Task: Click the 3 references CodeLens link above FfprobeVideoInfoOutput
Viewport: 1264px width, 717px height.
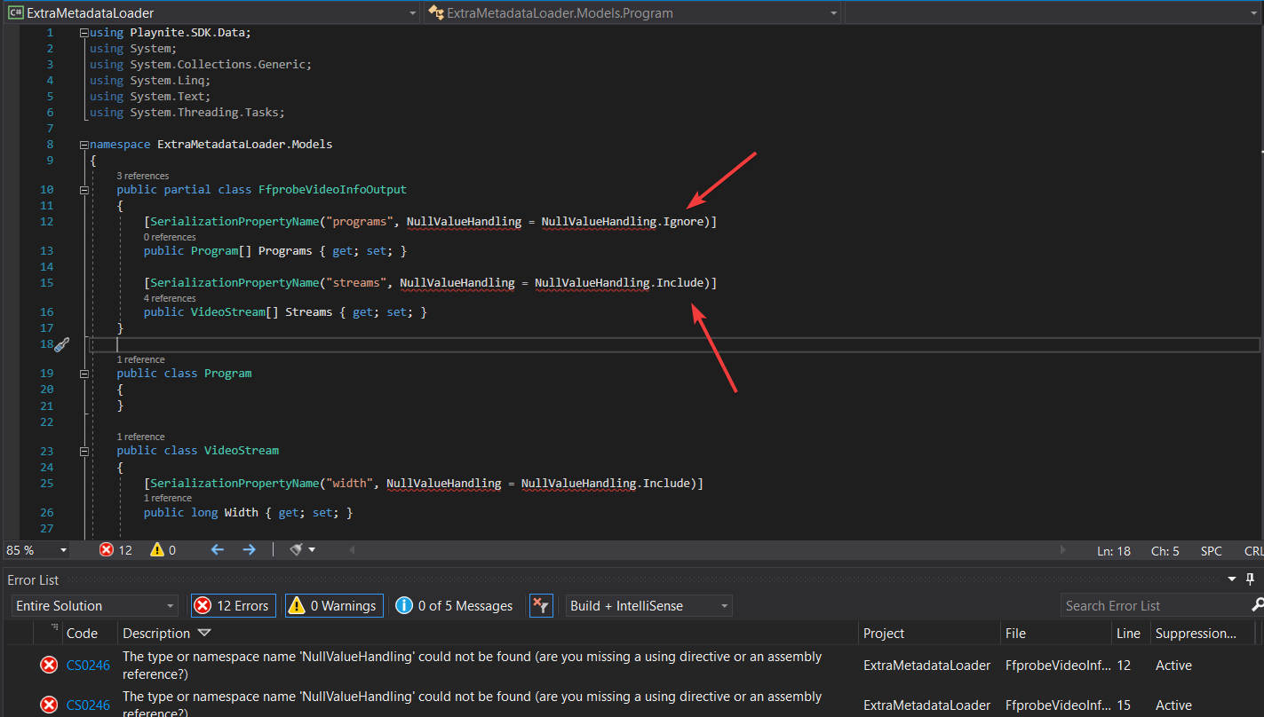Action: [x=142, y=175]
